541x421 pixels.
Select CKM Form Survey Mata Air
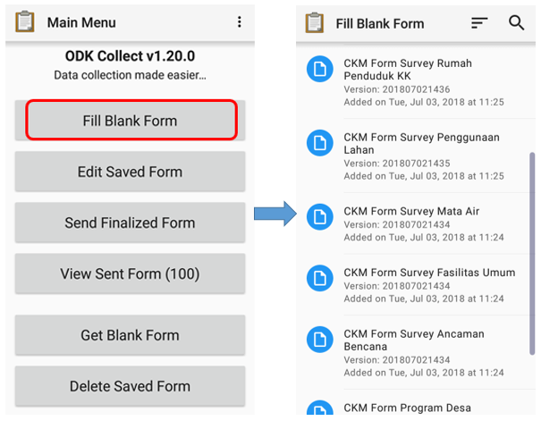pyautogui.click(x=416, y=223)
